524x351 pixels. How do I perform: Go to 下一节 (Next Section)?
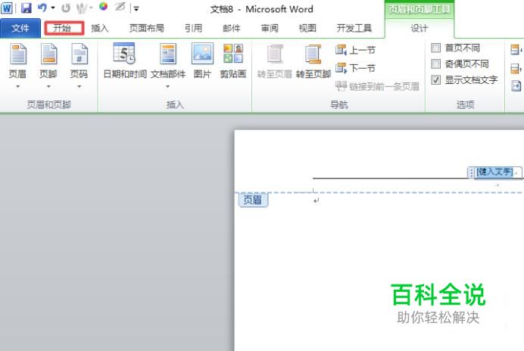point(355,68)
